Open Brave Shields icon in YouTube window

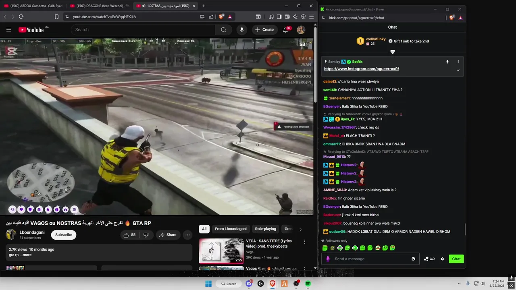pos(221,17)
